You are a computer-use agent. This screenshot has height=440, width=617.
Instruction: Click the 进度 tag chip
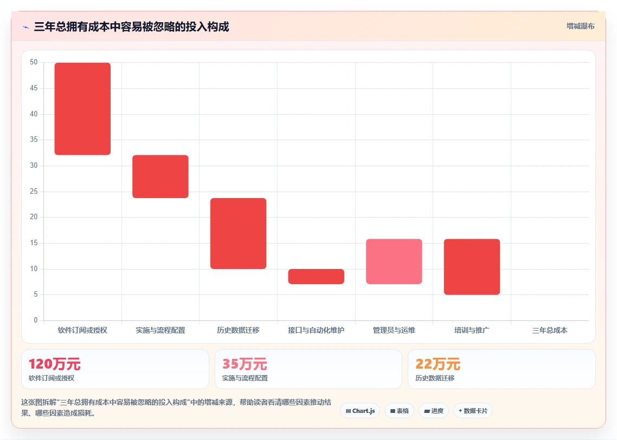[x=434, y=411]
